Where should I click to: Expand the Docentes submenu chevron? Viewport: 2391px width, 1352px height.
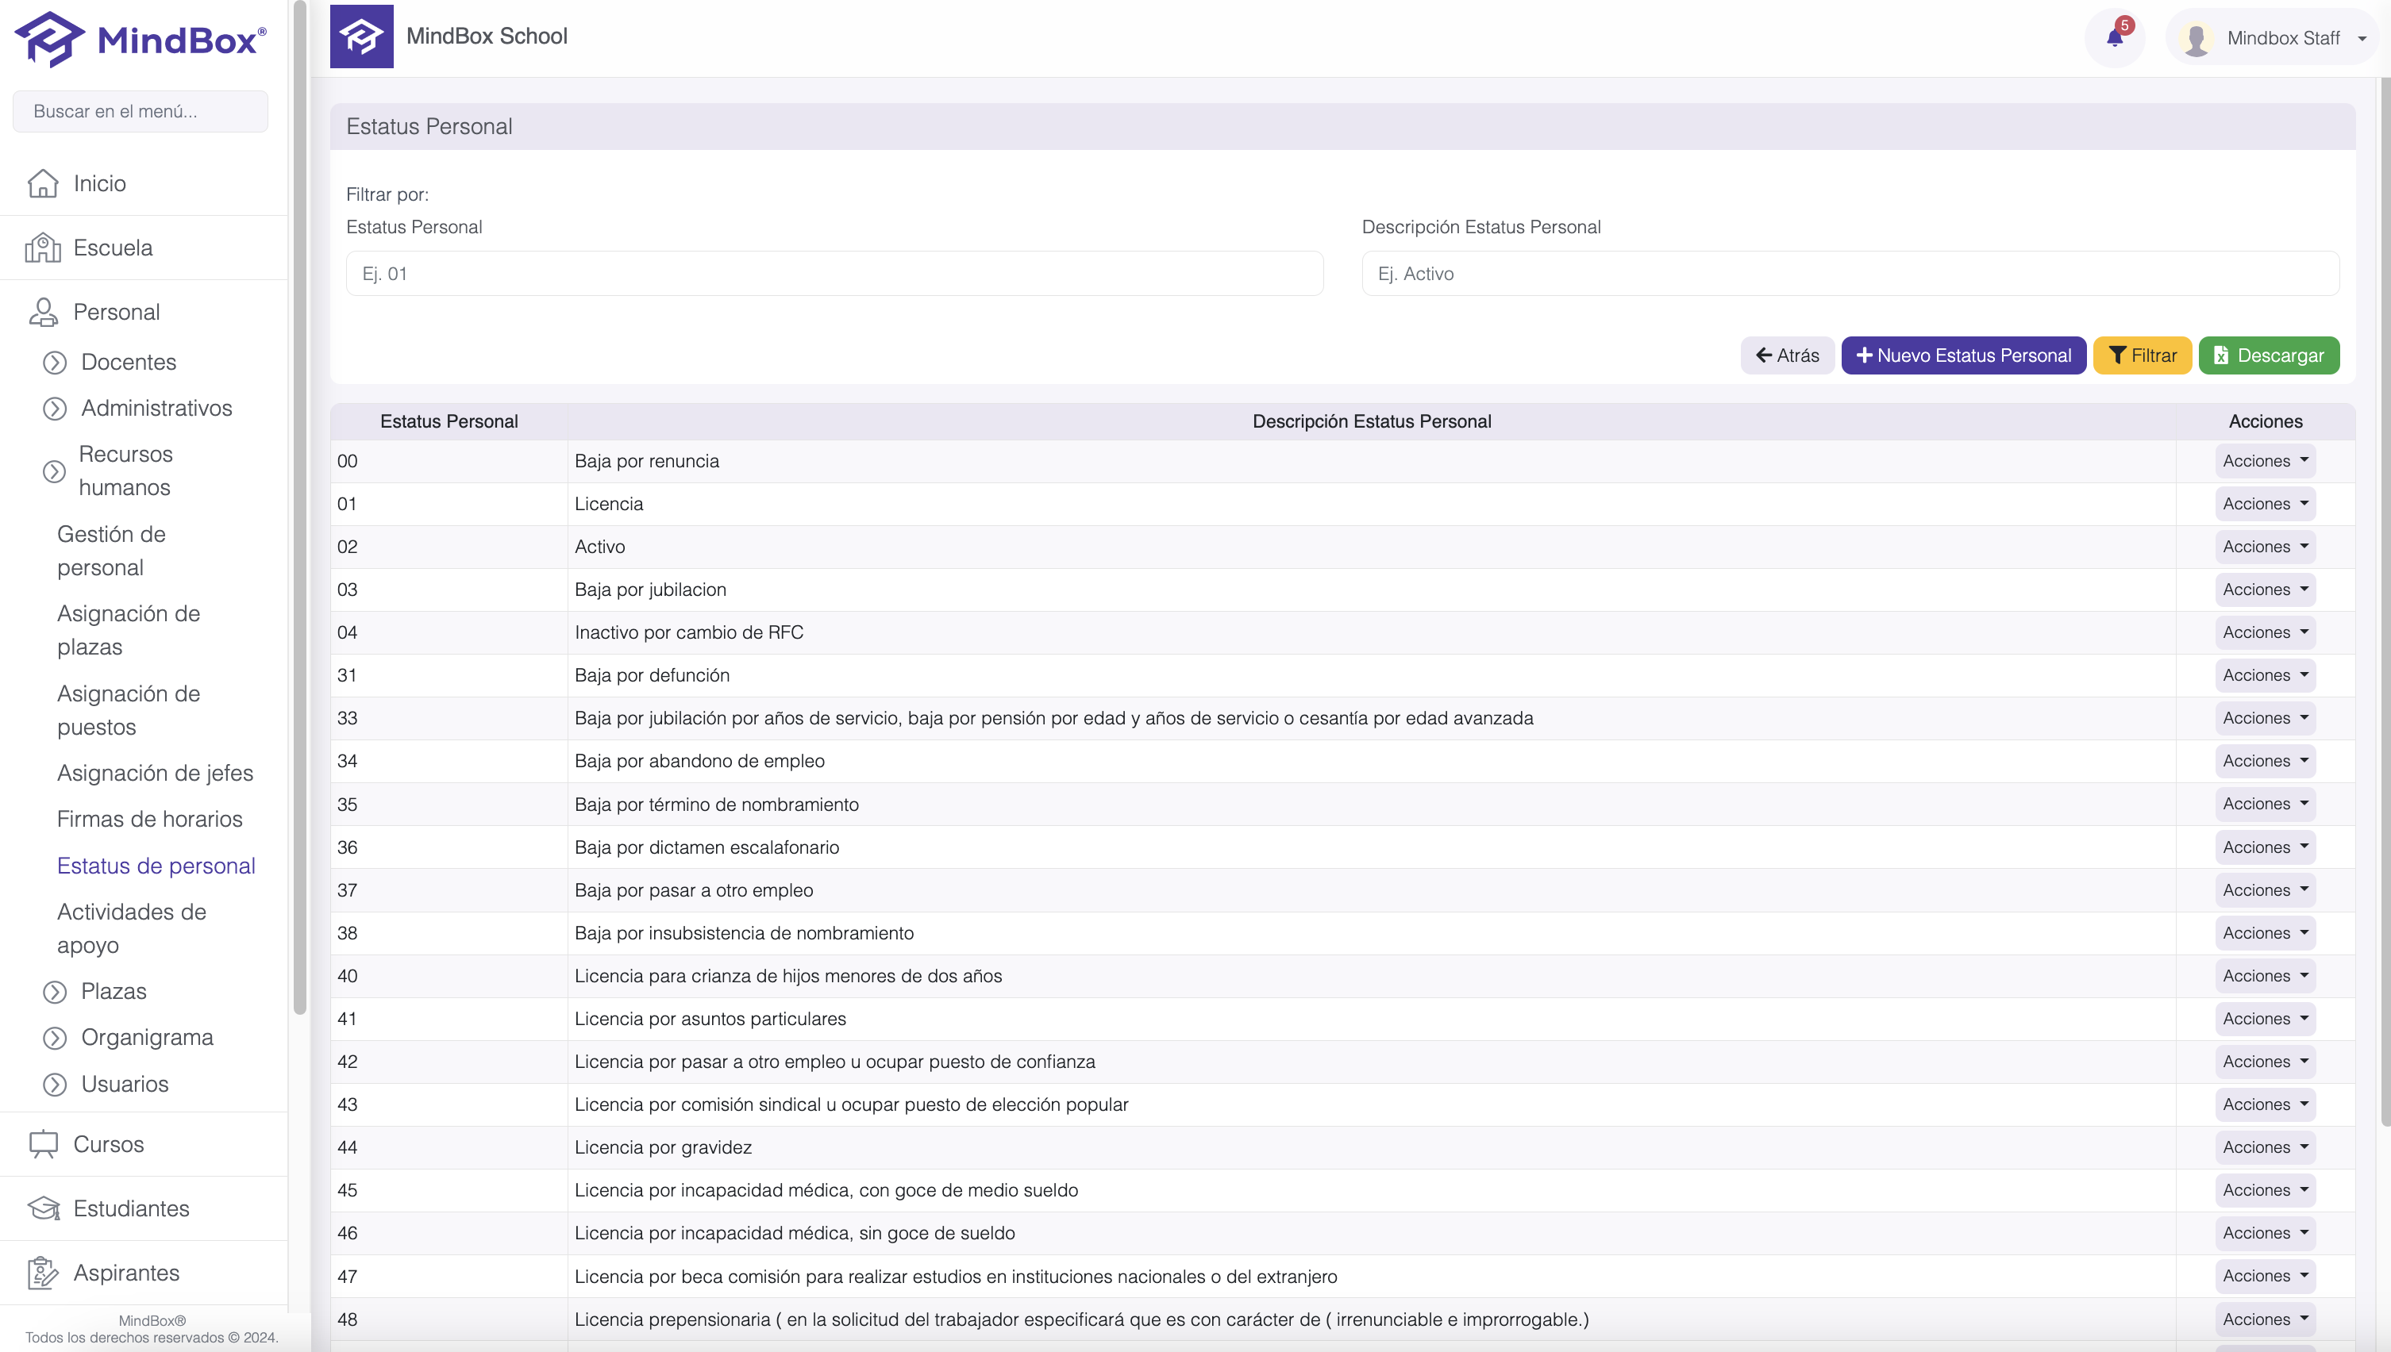coord(55,362)
